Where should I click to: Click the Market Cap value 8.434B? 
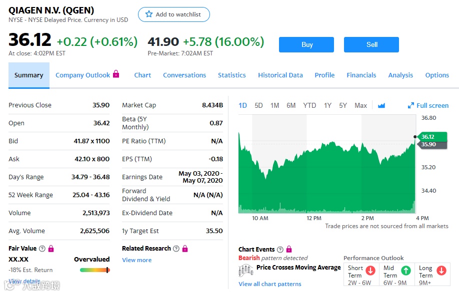pos(212,105)
